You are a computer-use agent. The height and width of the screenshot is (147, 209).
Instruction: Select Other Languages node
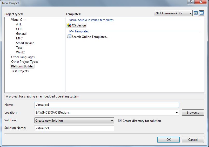click(23, 57)
